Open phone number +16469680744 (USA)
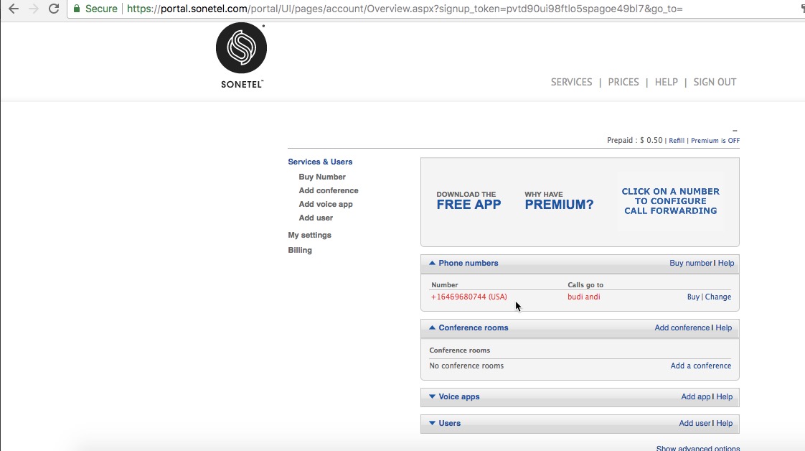Viewport: 805px width, 451px height. [469, 297]
